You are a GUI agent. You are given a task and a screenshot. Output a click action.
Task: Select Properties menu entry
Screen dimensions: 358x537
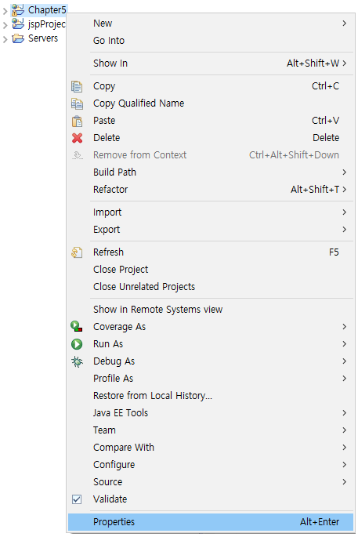pos(211,522)
